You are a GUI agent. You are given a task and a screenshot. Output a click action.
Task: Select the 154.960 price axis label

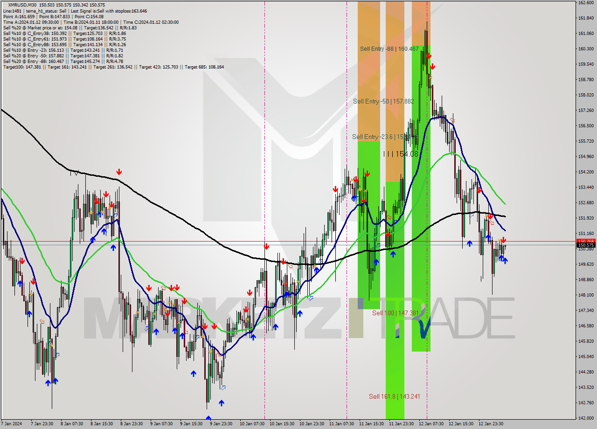(586, 156)
